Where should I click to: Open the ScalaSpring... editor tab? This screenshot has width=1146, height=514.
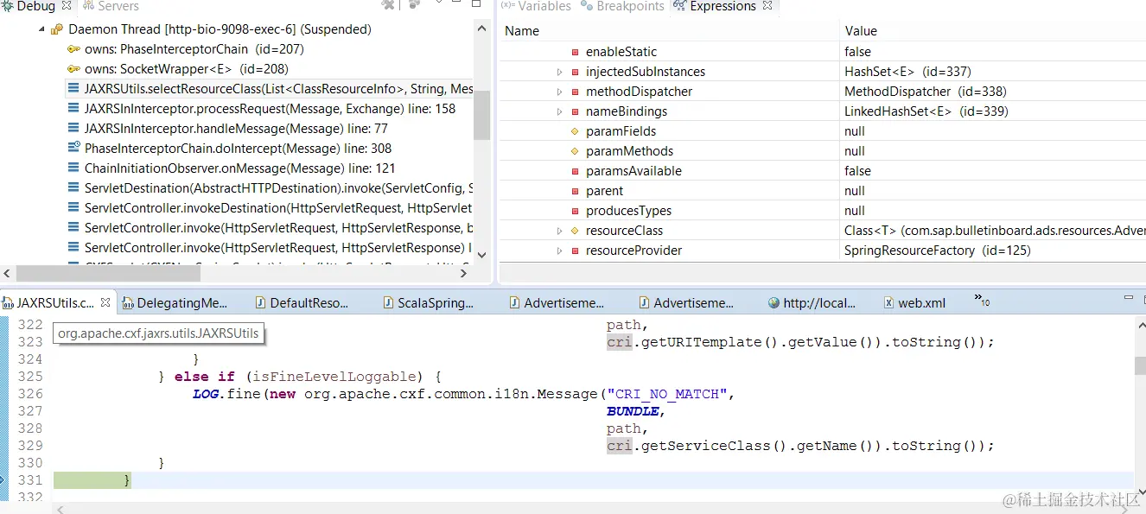click(x=427, y=303)
